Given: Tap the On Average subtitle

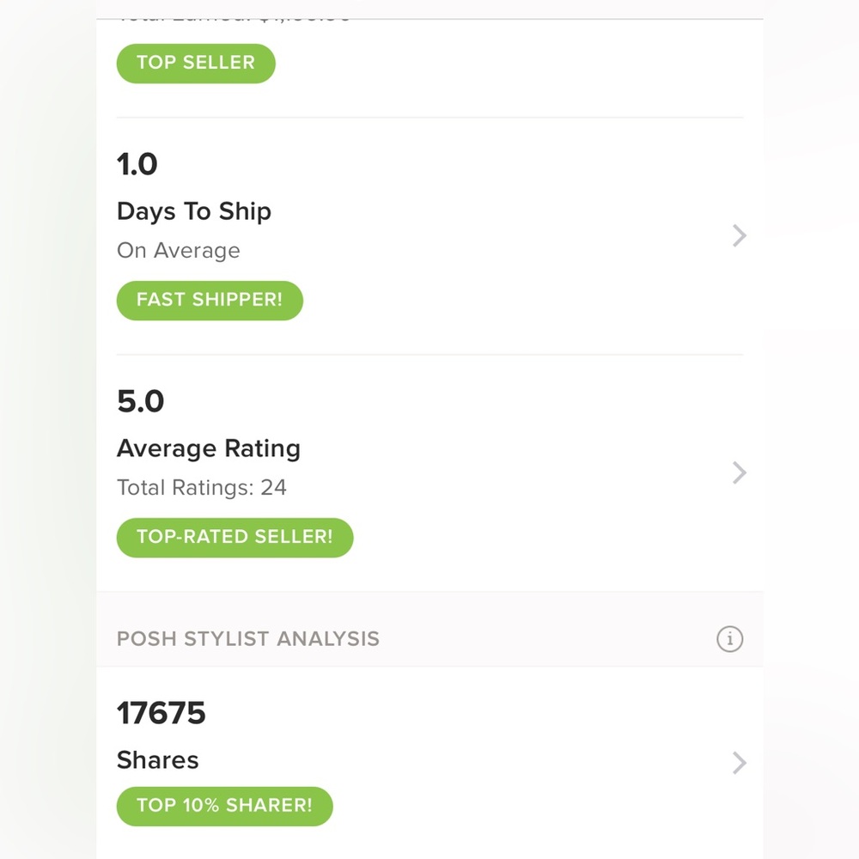Looking at the screenshot, I should tap(179, 251).
